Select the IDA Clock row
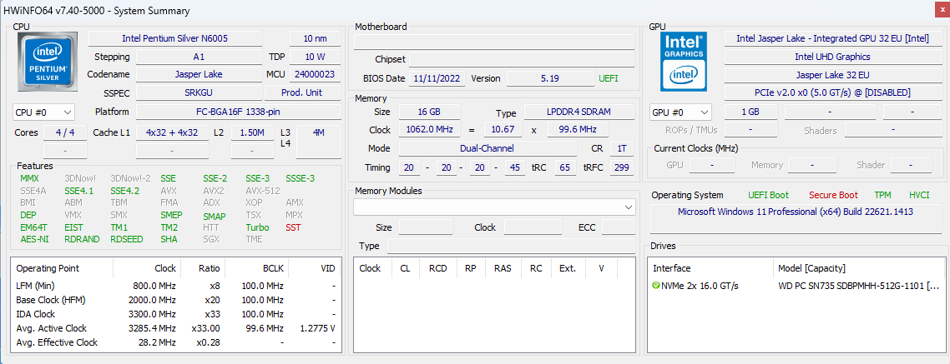The width and height of the screenshot is (950, 364). (x=175, y=314)
